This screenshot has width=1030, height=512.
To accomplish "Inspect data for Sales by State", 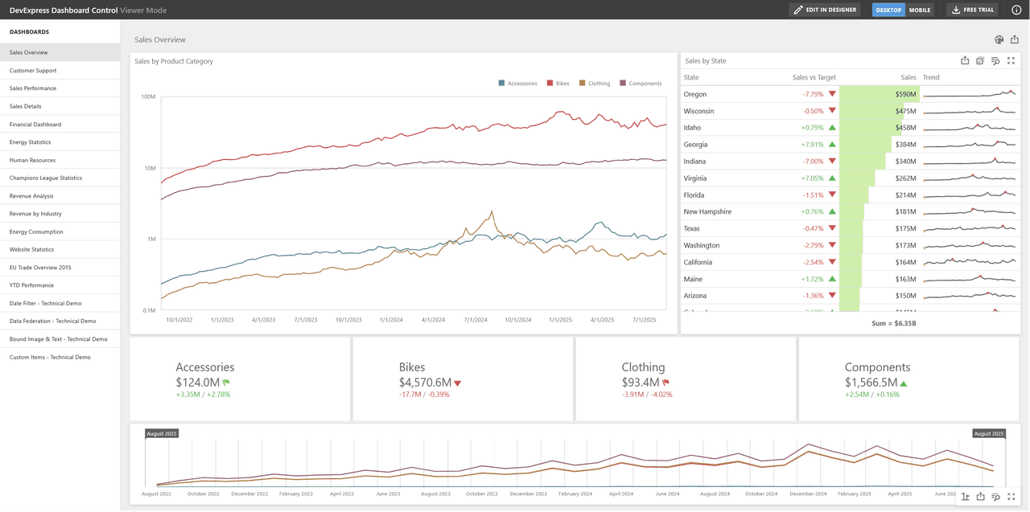I will [995, 61].
